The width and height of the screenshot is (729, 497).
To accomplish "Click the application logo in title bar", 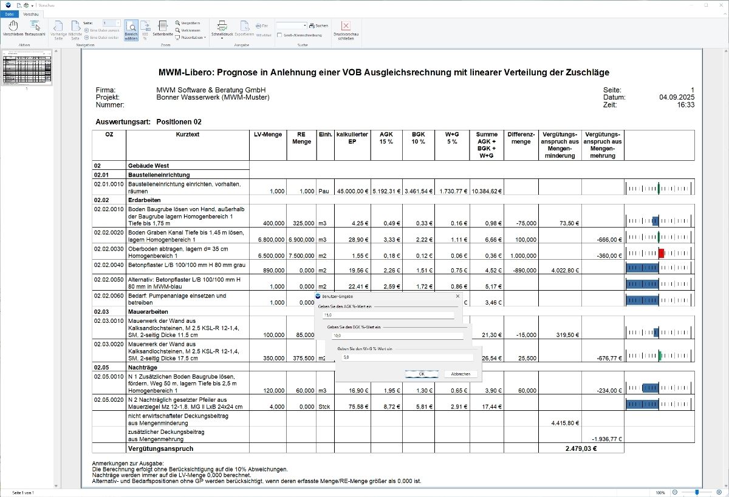I will pos(8,4).
